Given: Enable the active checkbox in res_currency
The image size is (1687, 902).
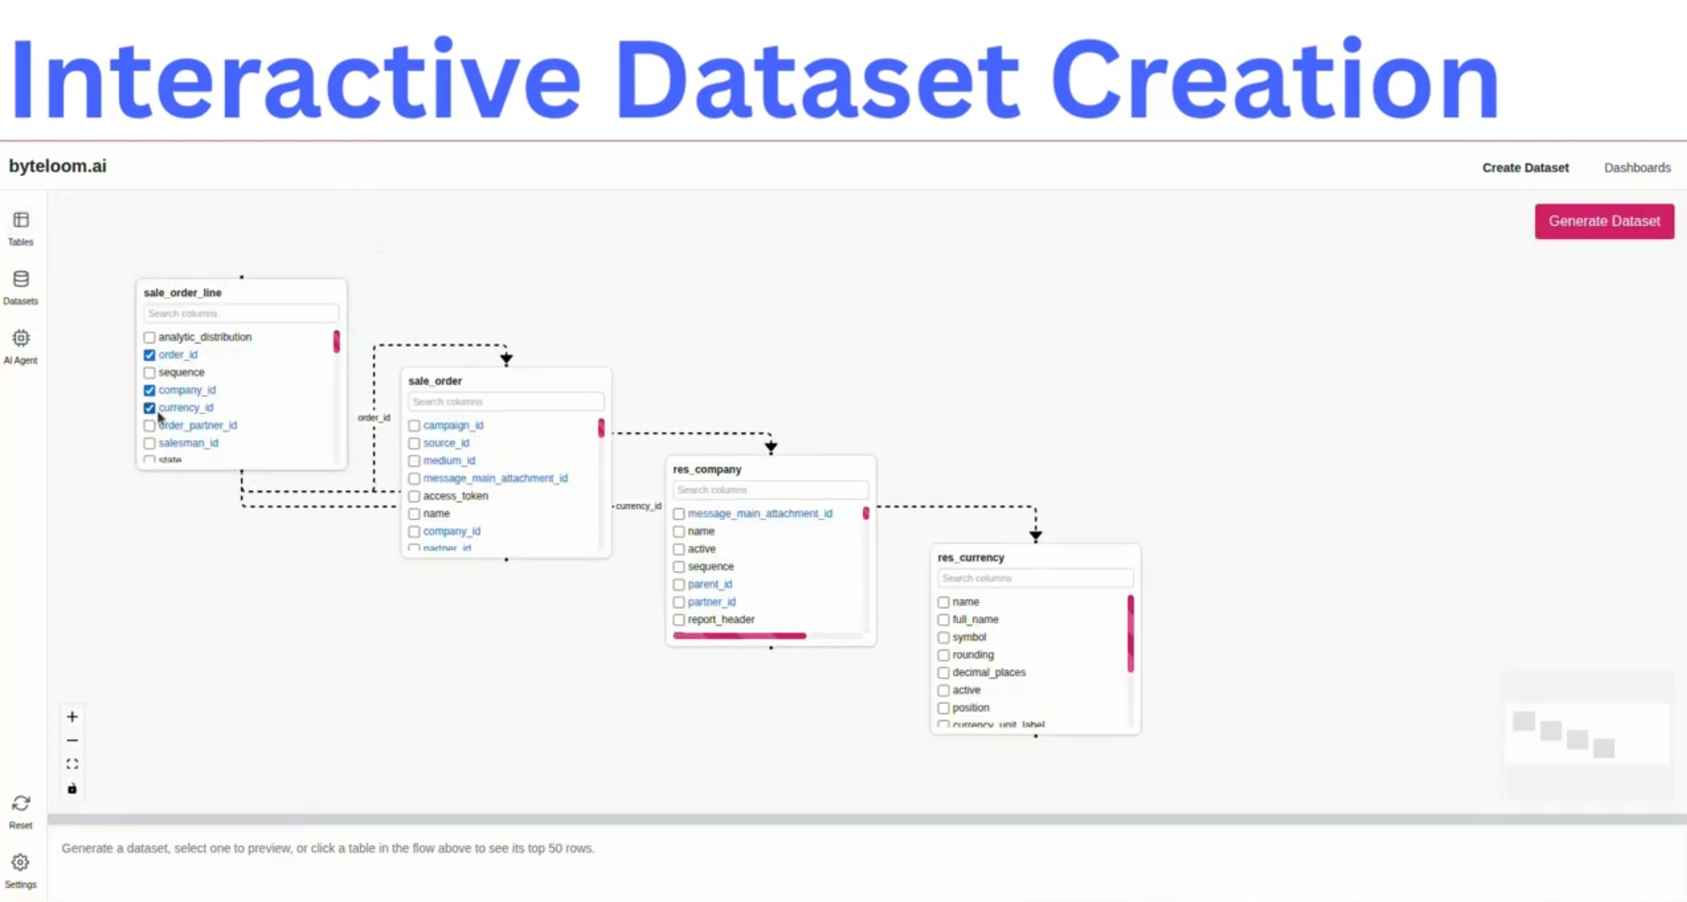Looking at the screenshot, I should 942,690.
